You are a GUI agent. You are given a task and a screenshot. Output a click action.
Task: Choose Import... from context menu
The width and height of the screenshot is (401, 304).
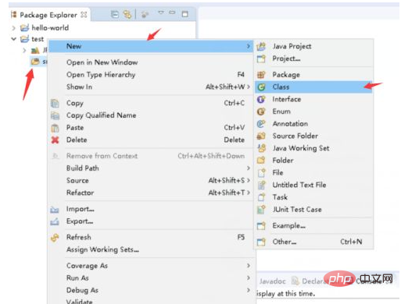tap(81, 209)
